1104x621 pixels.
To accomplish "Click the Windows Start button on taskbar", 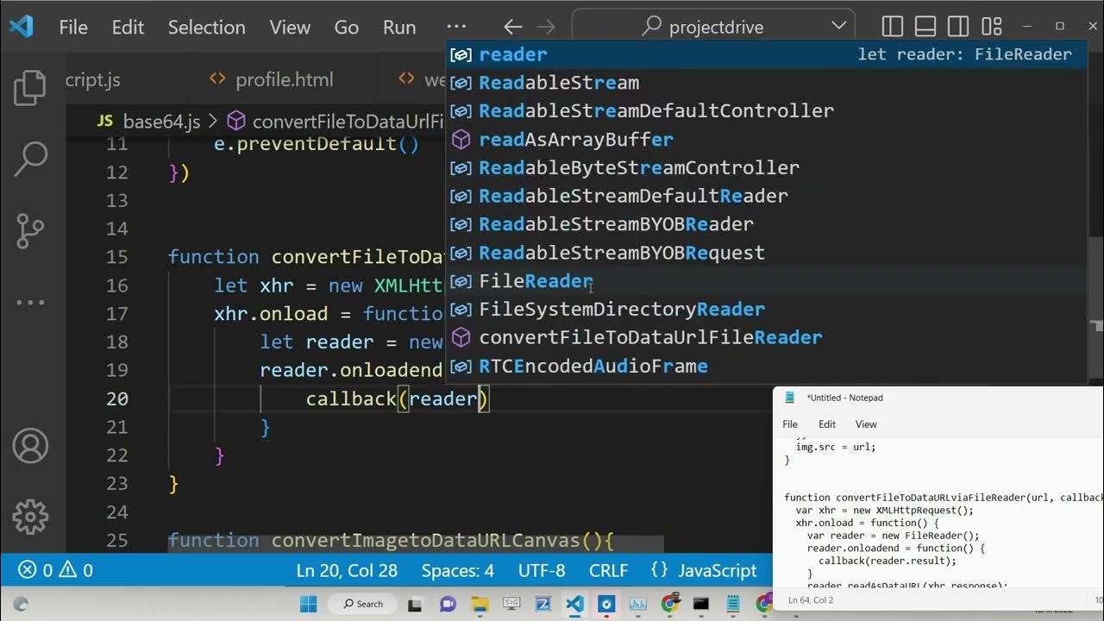I will pos(309,604).
